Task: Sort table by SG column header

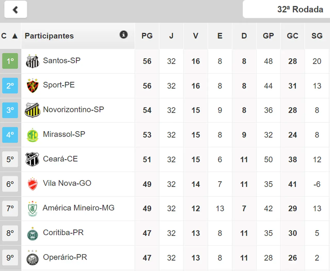Action: (x=317, y=36)
